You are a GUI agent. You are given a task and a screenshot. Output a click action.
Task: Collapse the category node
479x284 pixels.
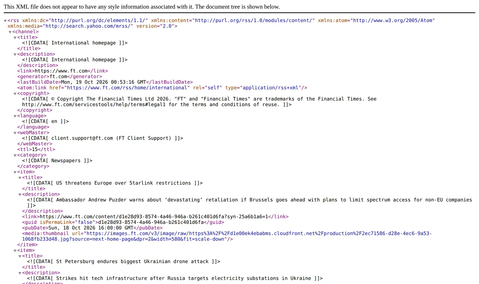point(15,155)
